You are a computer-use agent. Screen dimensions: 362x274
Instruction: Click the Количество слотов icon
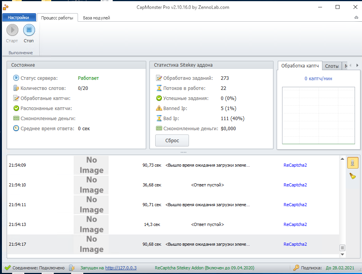(16, 88)
